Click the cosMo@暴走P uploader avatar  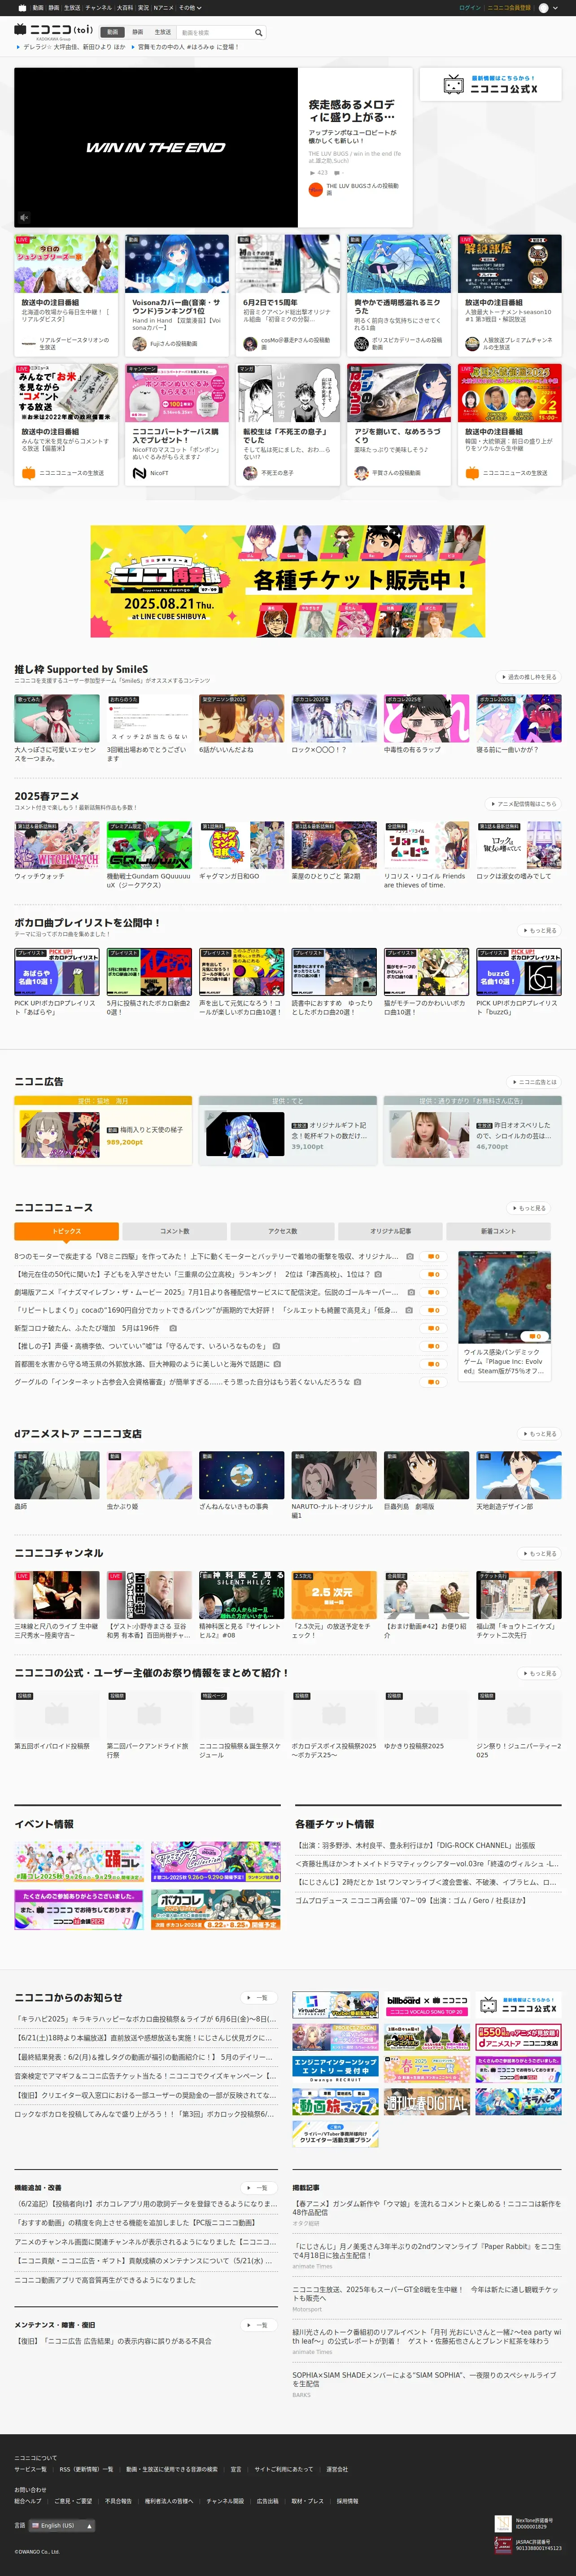(250, 344)
